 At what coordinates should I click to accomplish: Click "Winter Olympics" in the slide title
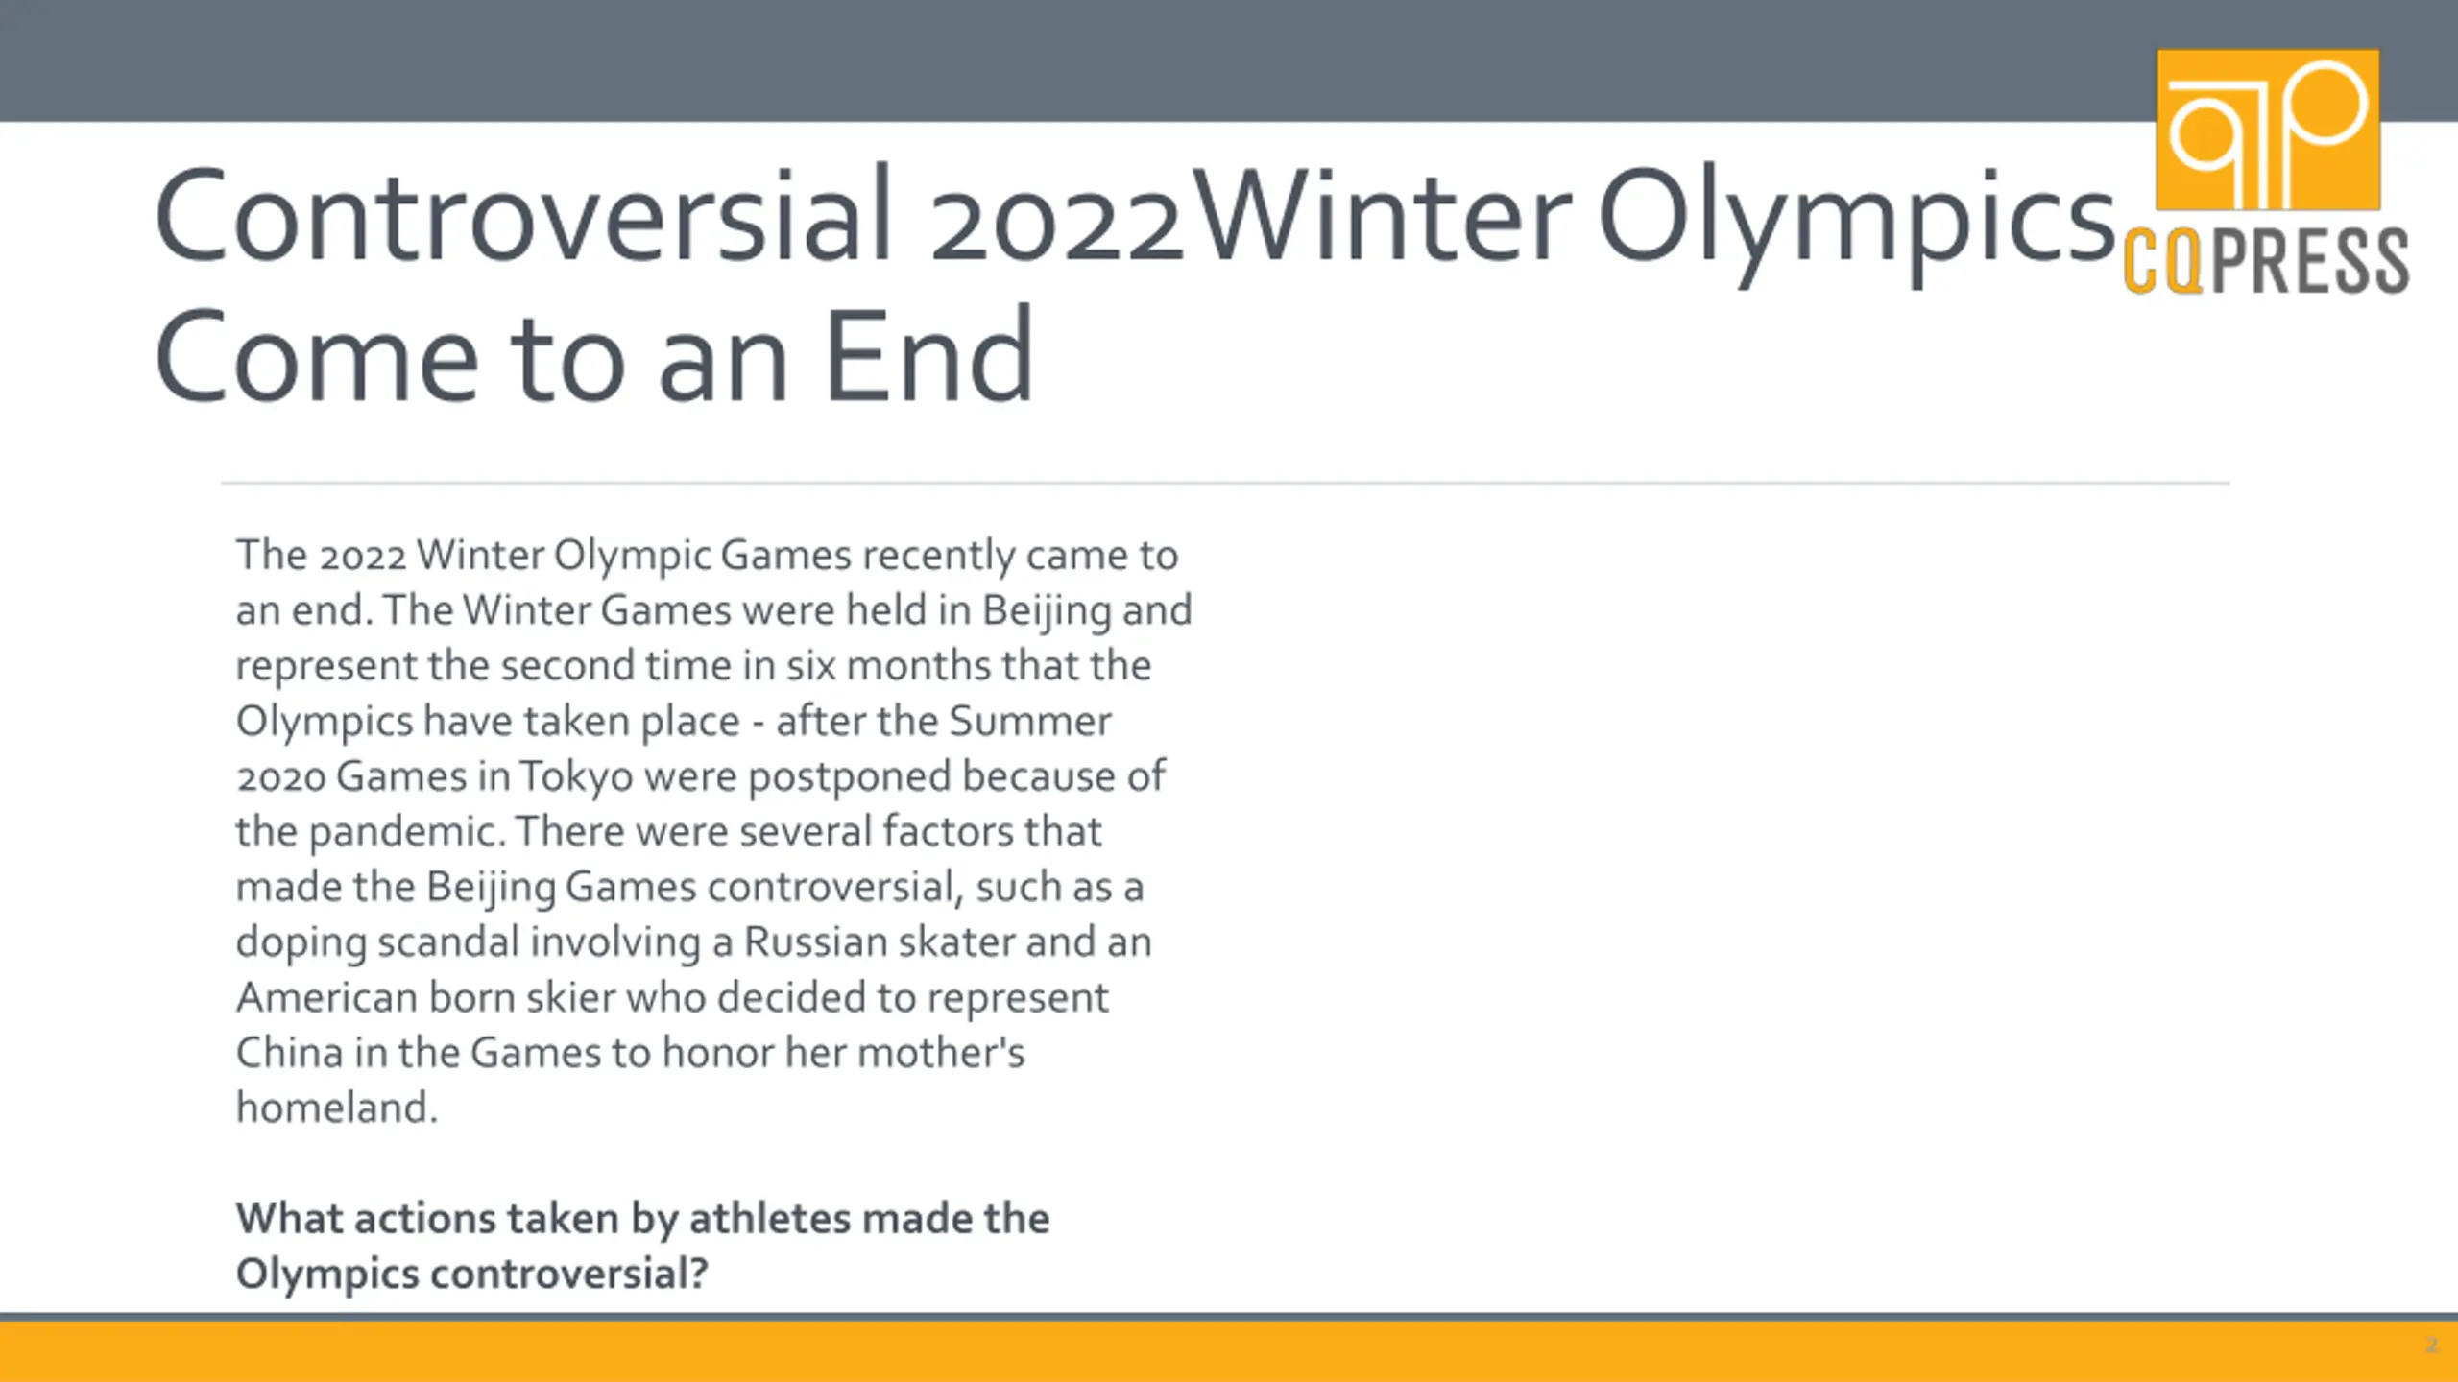tap(1651, 215)
